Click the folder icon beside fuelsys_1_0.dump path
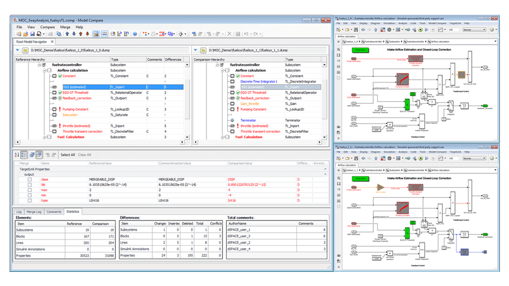Screen dimensions: 509x286 [25, 50]
